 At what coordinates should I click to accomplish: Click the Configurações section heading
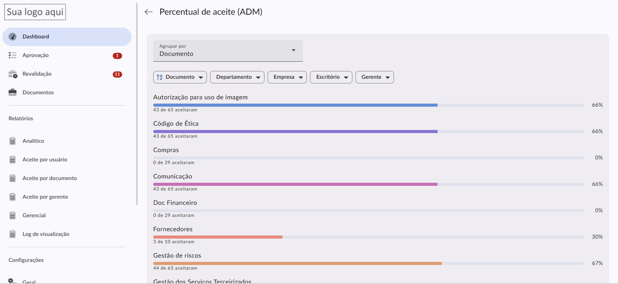click(x=26, y=260)
